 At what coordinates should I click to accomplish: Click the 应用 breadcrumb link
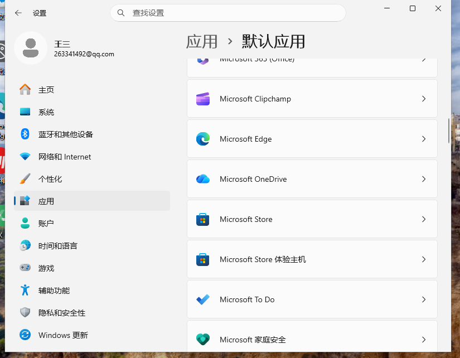(x=202, y=41)
